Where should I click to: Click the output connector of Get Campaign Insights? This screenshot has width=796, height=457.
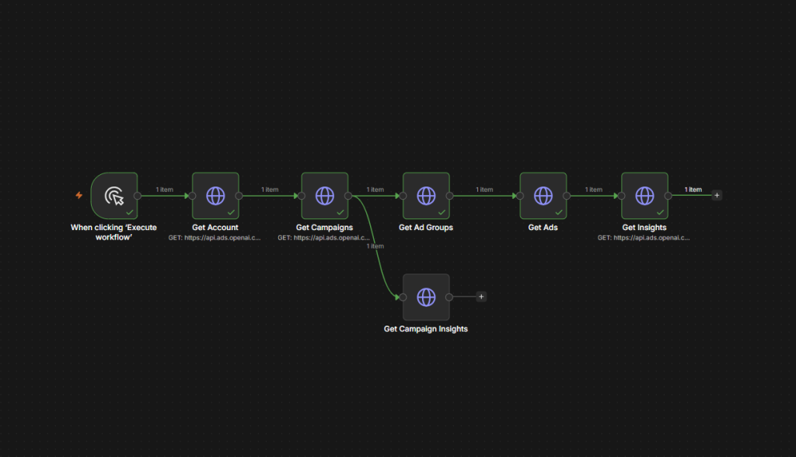(x=449, y=297)
